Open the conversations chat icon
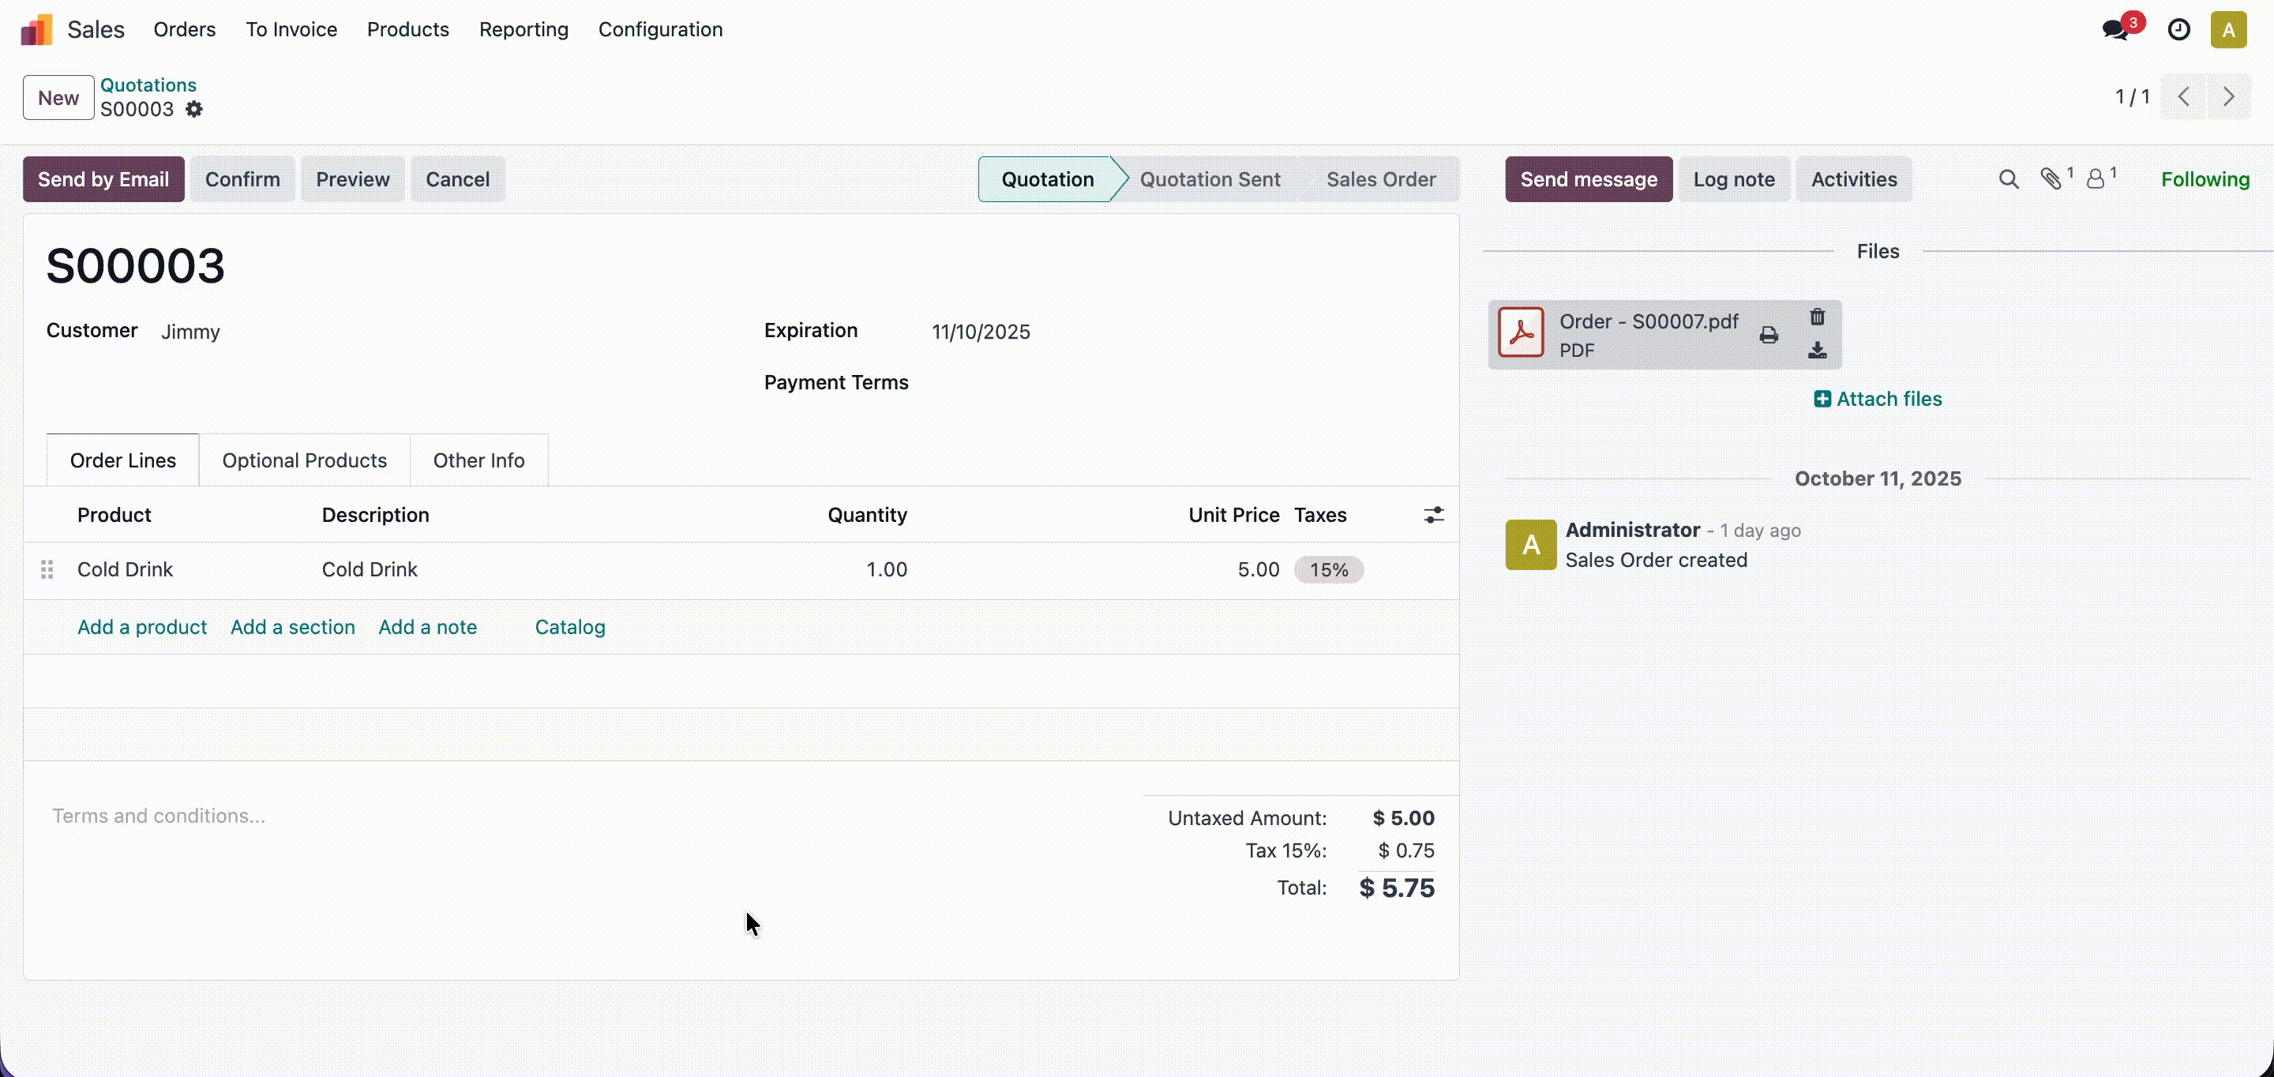2274x1077 pixels. coord(2116,30)
